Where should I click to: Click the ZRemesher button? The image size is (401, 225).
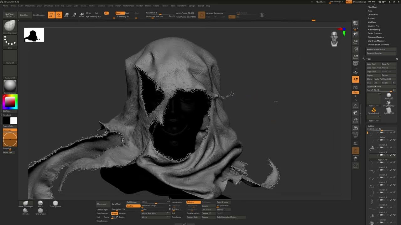click(x=103, y=204)
